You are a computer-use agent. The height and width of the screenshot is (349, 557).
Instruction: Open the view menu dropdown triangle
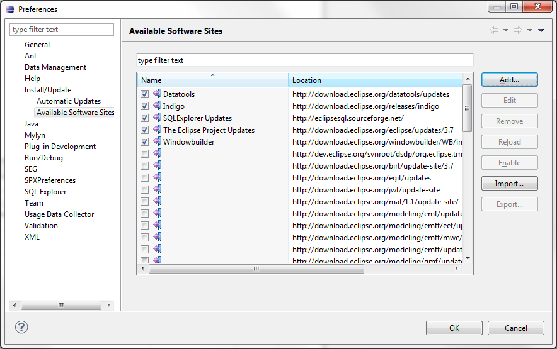tap(541, 31)
